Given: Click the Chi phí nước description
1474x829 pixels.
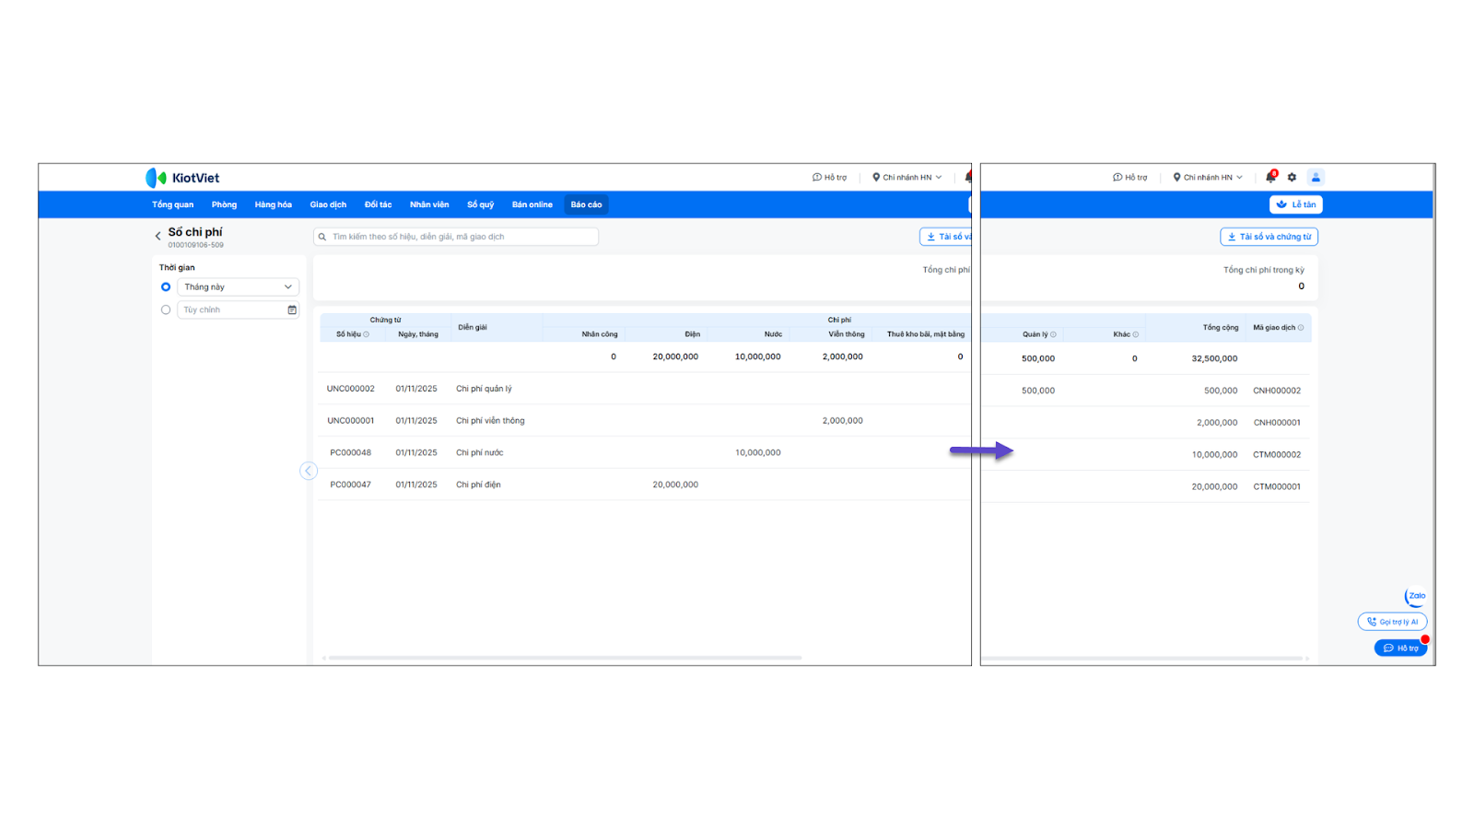Looking at the screenshot, I should coord(479,453).
